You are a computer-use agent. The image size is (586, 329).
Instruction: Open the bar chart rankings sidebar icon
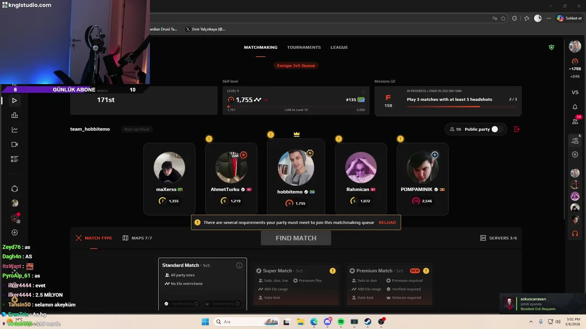point(15,115)
